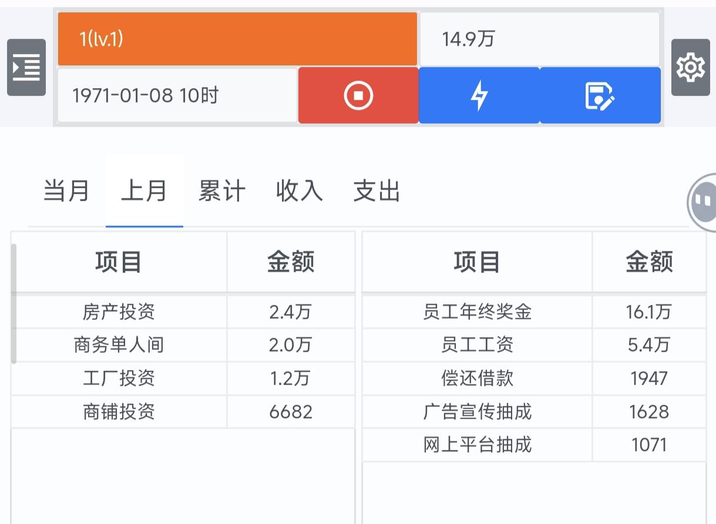The width and height of the screenshot is (716, 524).
Task: Tap the floating round assistant bubble
Action: (x=702, y=203)
